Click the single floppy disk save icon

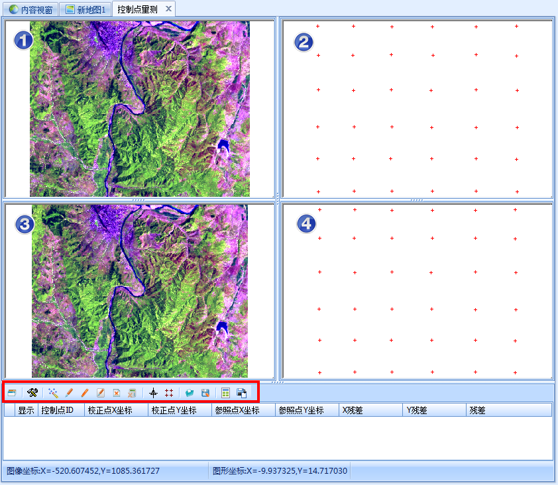(x=205, y=393)
